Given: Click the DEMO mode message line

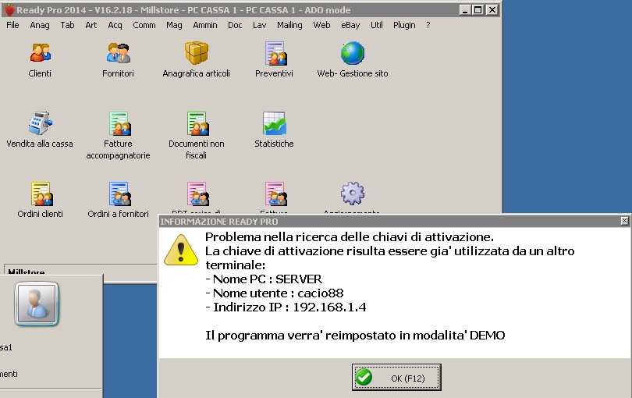Looking at the screenshot, I should [355, 335].
